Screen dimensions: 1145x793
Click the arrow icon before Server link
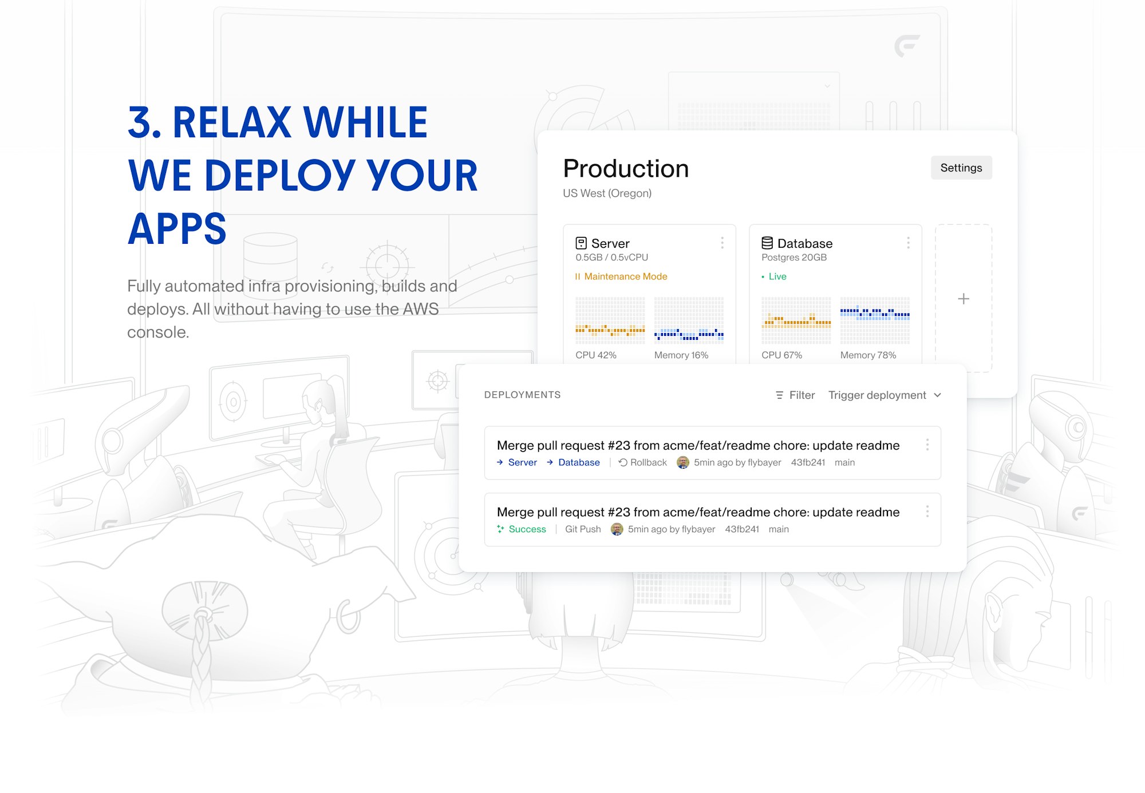(500, 462)
